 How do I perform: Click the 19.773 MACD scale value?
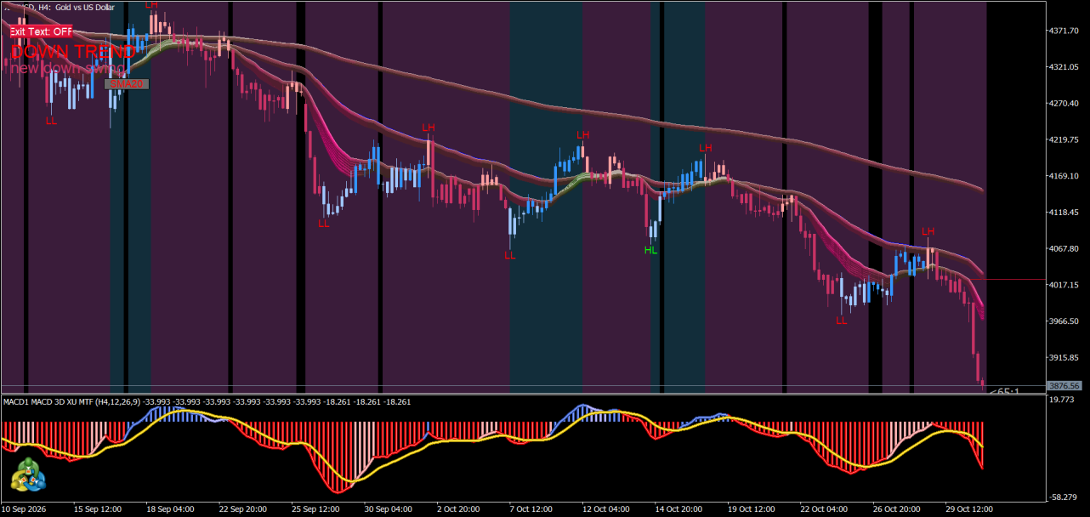point(1063,399)
